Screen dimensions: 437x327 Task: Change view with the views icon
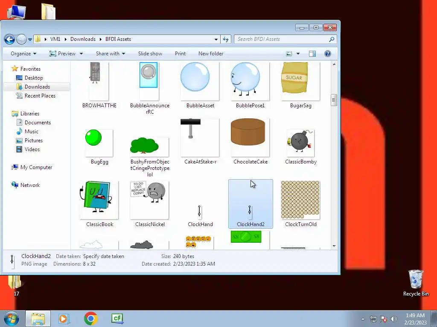[289, 54]
